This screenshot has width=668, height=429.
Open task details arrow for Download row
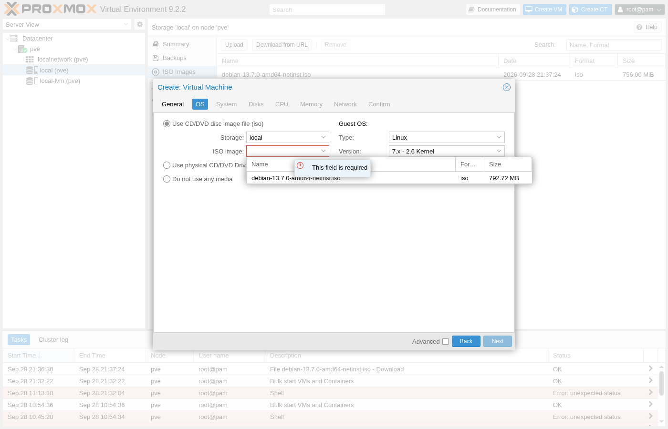coord(650,368)
